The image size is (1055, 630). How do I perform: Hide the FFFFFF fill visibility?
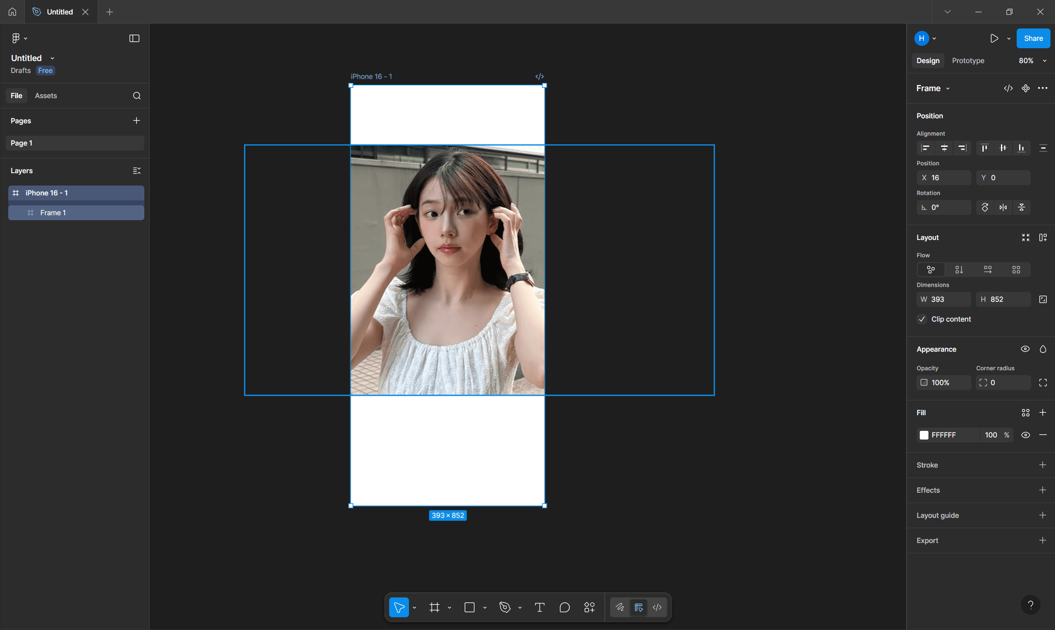[1025, 435]
